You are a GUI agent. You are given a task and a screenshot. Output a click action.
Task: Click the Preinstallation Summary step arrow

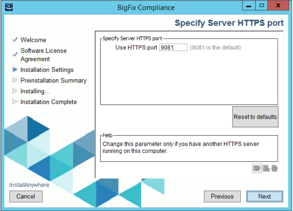click(15, 80)
